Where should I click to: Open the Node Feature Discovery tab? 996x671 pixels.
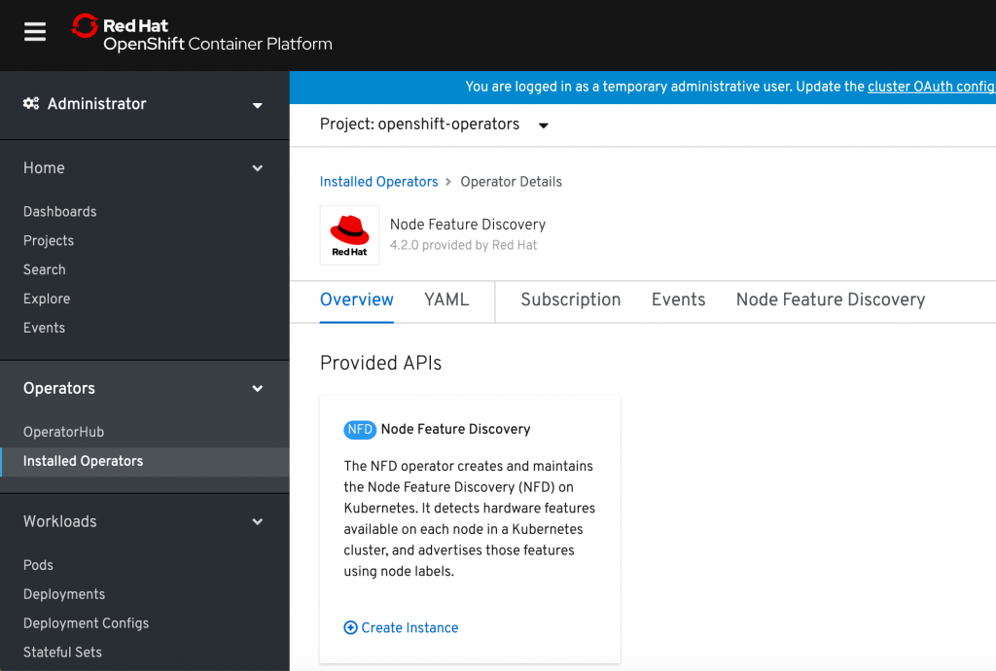[830, 300]
